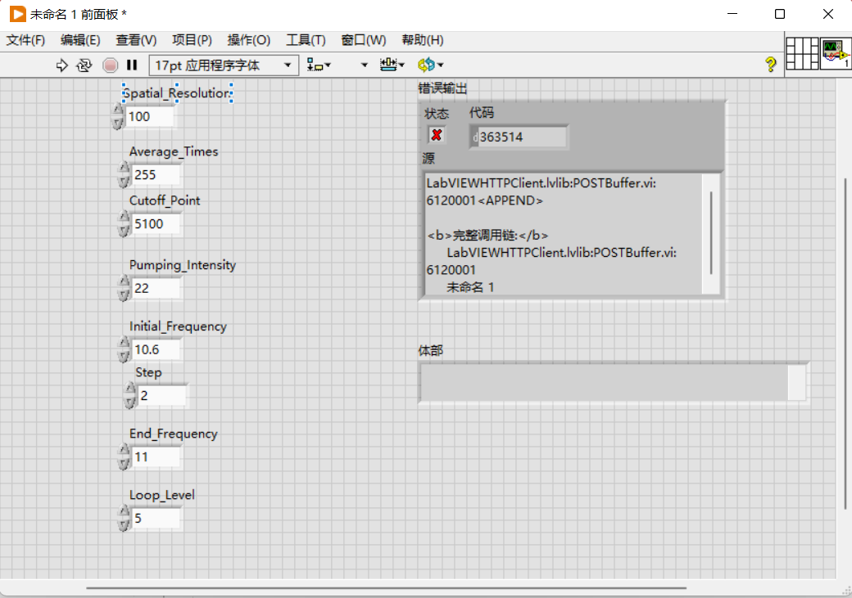
Task: Open the font selection dropdown
Action: click(x=224, y=65)
